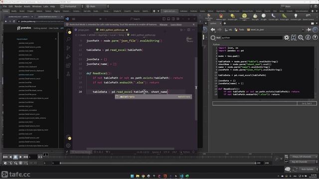Click the Sky Light shelf tool
This screenshot has height=179, width=319.
coord(255,17)
